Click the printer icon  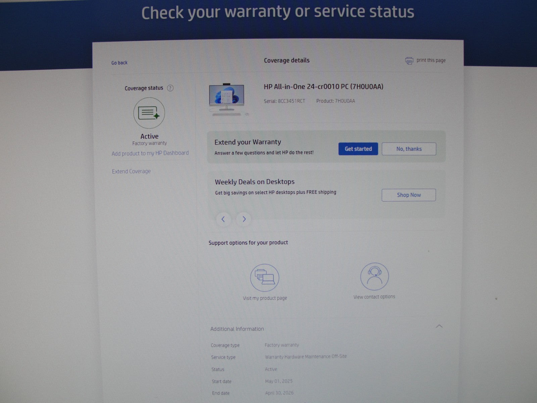coord(409,61)
